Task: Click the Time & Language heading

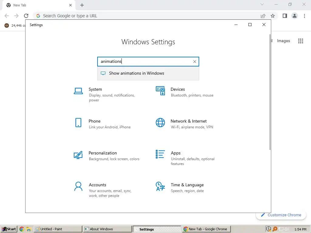Action: (187, 185)
